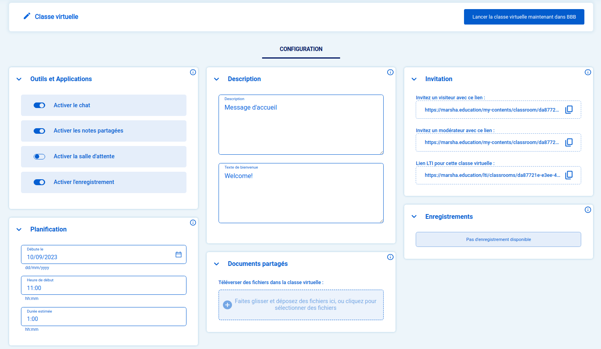This screenshot has height=349, width=601.
Task: Open the calendar date picker icon
Action: (x=179, y=254)
